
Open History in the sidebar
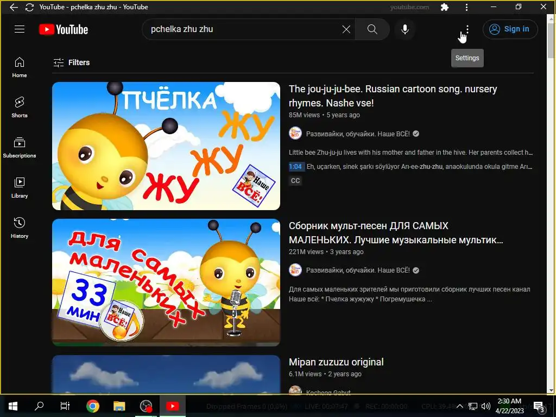pyautogui.click(x=20, y=228)
